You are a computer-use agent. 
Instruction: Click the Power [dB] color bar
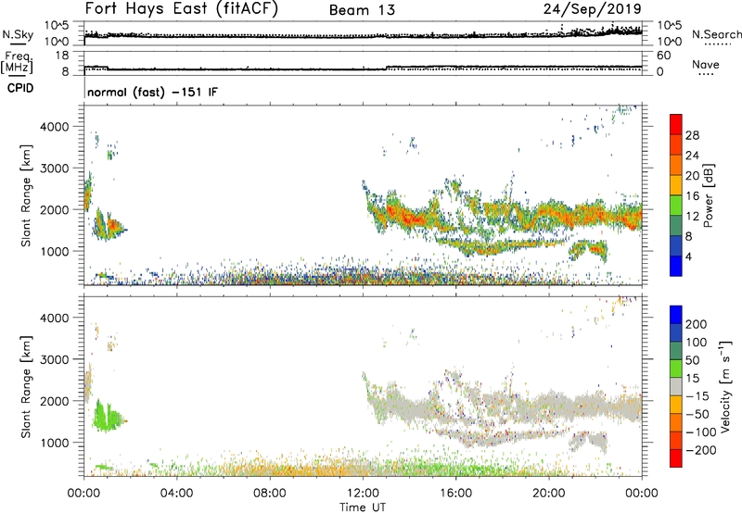(676, 194)
